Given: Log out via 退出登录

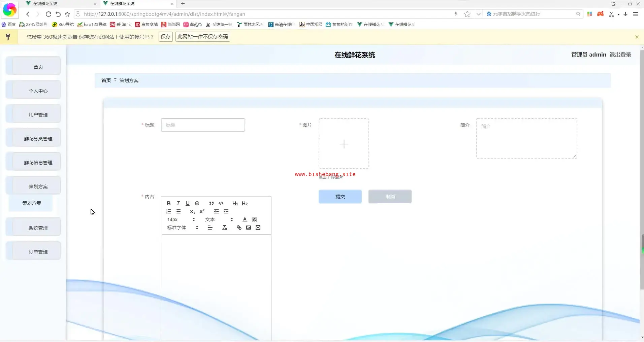Looking at the screenshot, I should (620, 55).
